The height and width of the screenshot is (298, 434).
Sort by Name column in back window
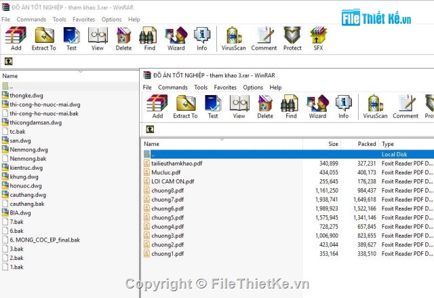(x=69, y=76)
